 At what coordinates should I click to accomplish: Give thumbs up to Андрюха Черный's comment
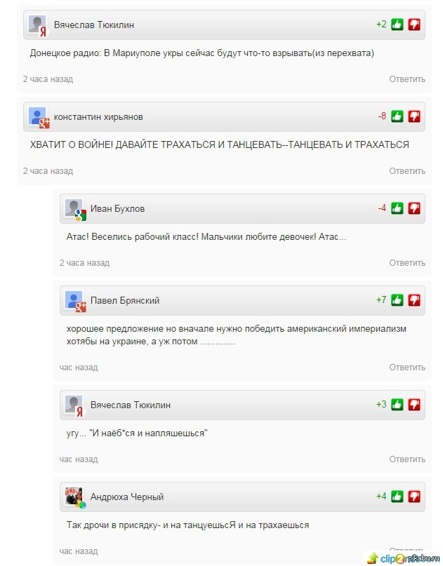397,497
